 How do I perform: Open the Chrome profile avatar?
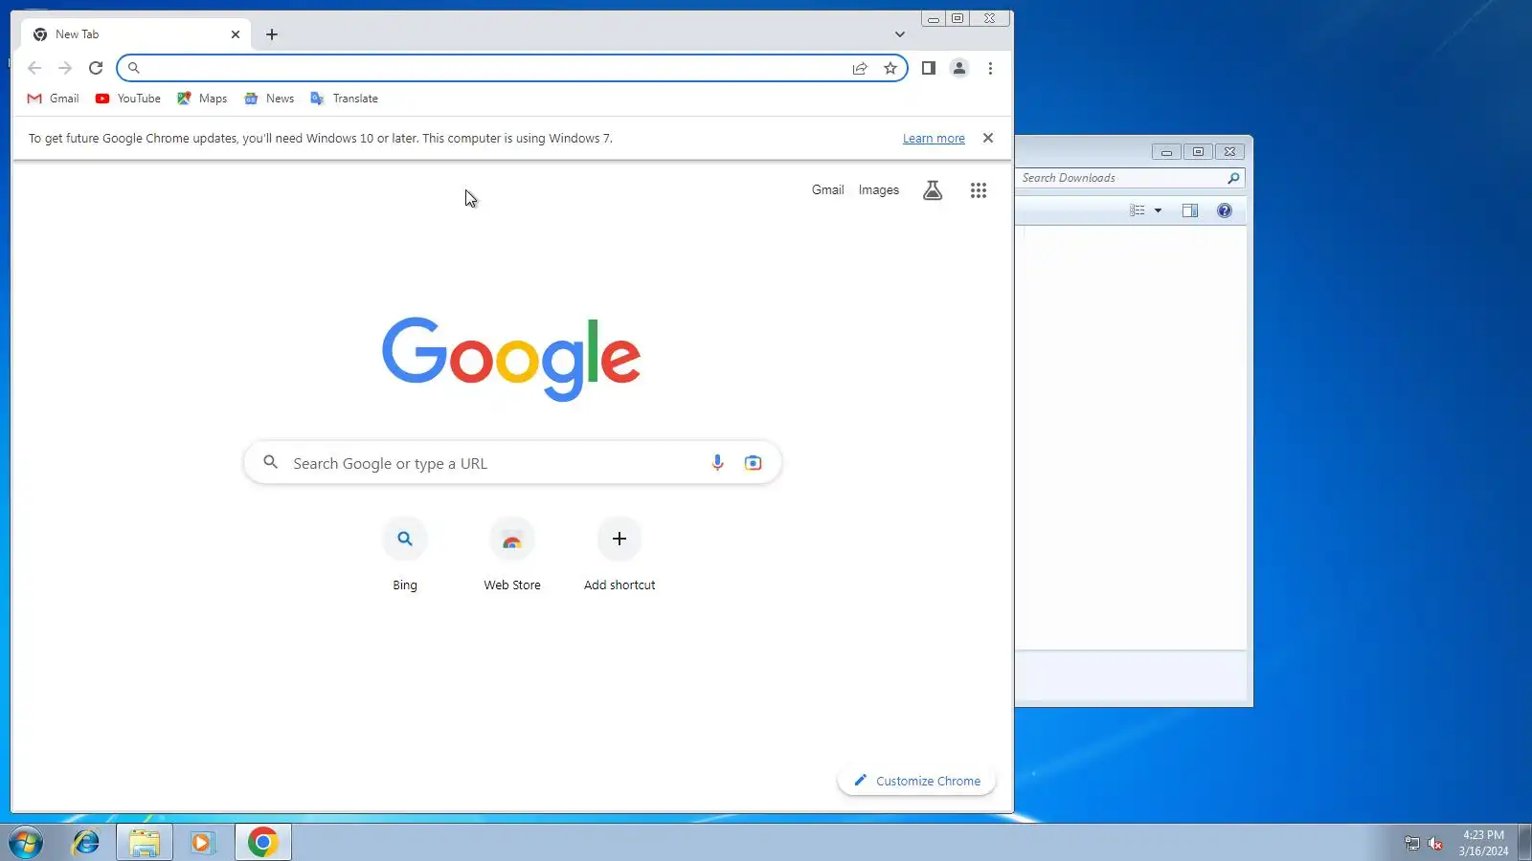point(958,68)
